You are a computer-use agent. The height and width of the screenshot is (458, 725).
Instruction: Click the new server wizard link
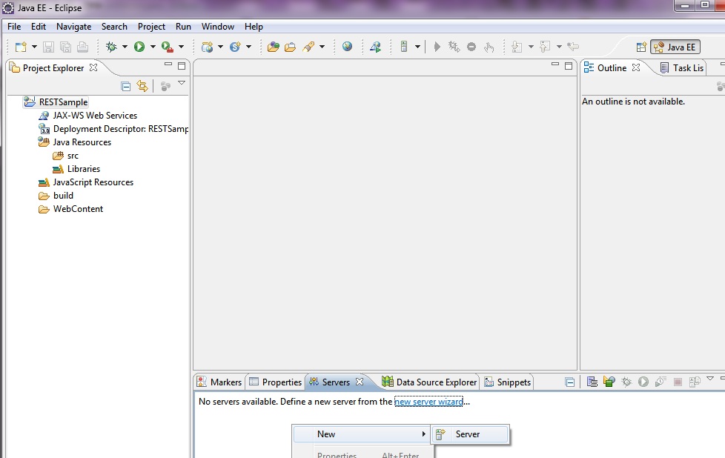[x=428, y=402]
